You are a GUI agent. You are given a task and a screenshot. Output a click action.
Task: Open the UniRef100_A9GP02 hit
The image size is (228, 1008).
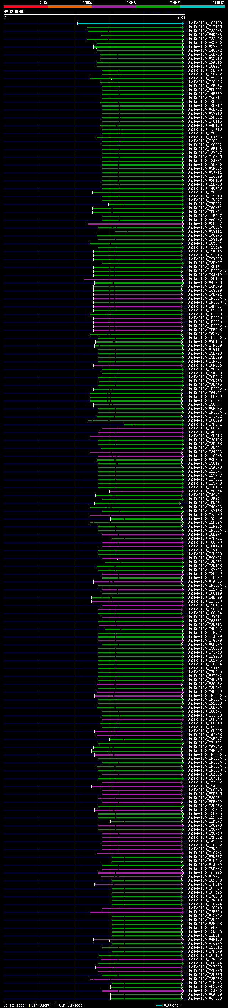[204, 145]
